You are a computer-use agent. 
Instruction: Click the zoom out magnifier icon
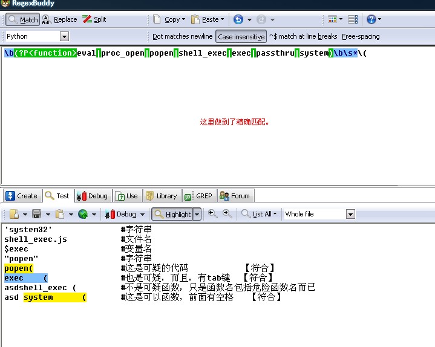pos(213,213)
